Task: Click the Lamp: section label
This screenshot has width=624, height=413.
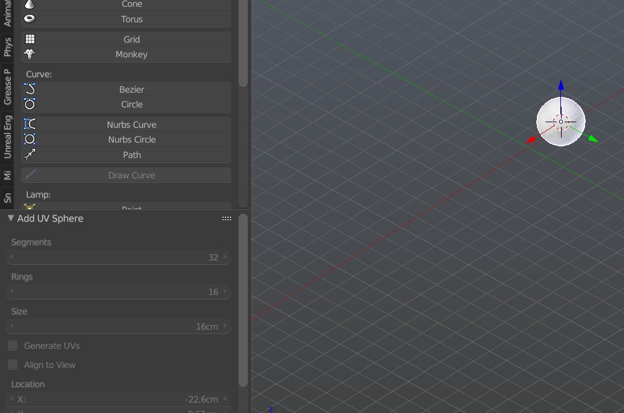Action: (x=38, y=195)
